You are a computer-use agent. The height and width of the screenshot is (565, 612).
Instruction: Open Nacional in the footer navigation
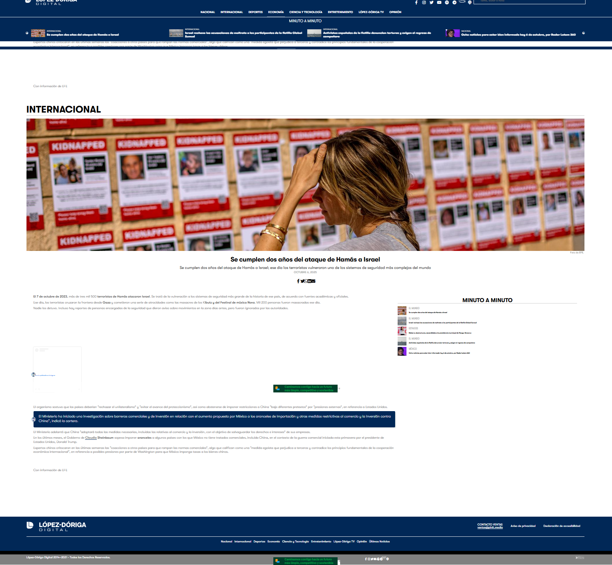[227, 541]
